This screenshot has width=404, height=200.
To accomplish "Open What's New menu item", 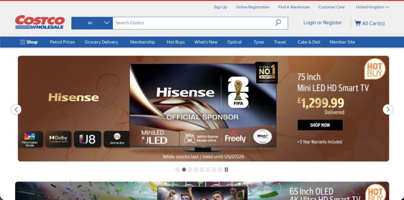I will click(206, 42).
